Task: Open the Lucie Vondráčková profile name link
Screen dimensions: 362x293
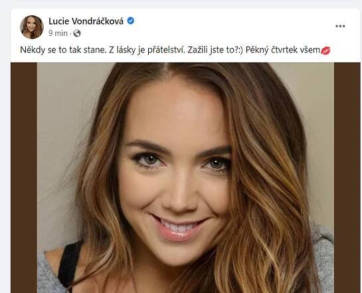Action: (86, 21)
